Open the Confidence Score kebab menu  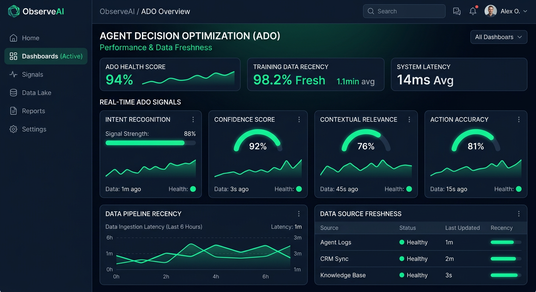pyautogui.click(x=300, y=119)
